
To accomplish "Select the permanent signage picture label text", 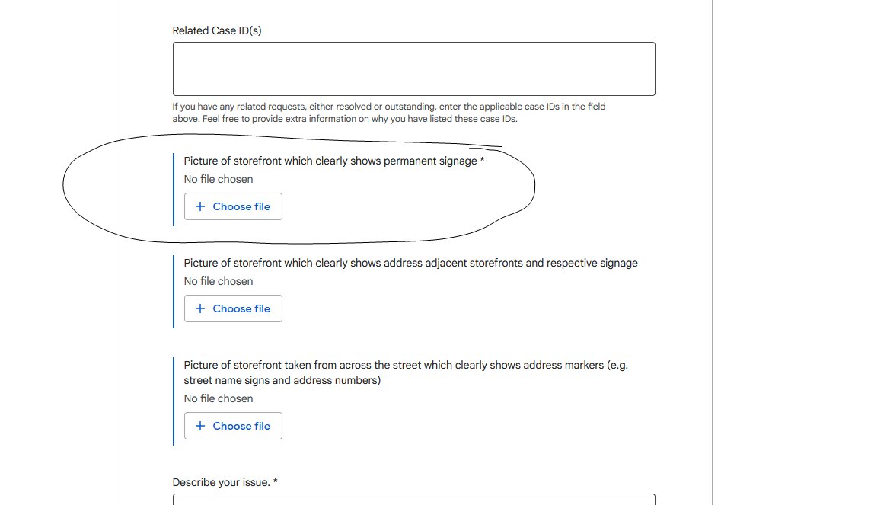I will (333, 161).
